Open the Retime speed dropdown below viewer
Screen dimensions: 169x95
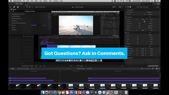tap(45, 66)
